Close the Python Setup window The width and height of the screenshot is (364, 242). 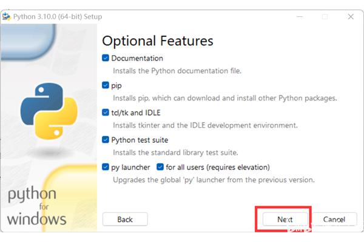(351, 17)
